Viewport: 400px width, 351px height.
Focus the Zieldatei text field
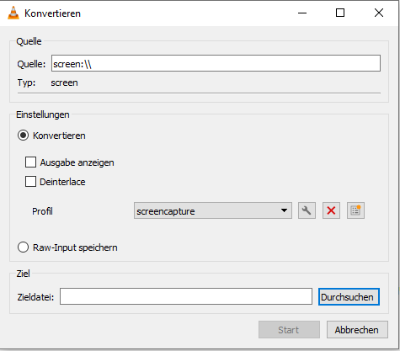[x=186, y=296]
